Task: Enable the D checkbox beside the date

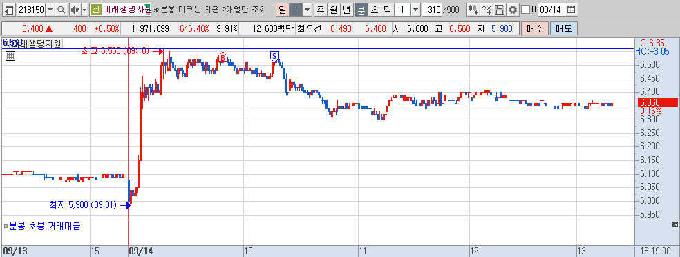Action: click(525, 9)
